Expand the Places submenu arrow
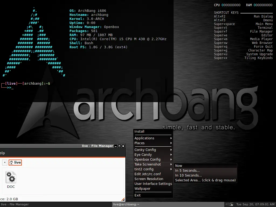 click(x=171, y=143)
